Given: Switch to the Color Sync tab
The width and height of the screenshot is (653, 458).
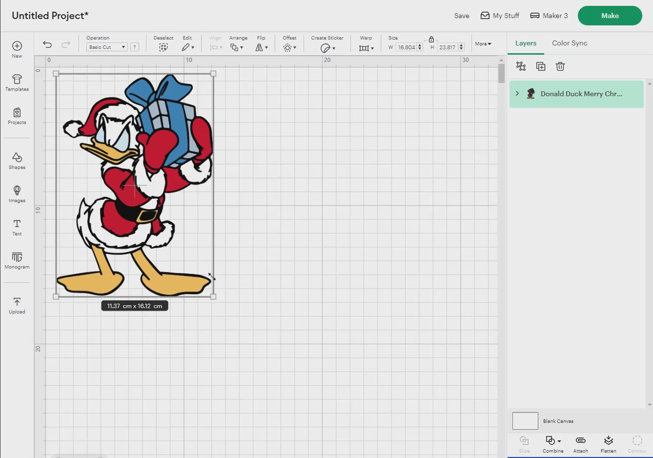Looking at the screenshot, I should click(570, 43).
